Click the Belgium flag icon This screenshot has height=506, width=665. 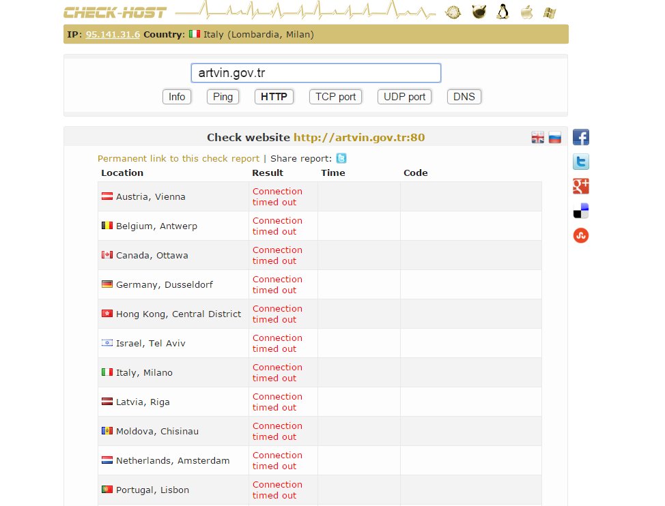pyautogui.click(x=107, y=225)
